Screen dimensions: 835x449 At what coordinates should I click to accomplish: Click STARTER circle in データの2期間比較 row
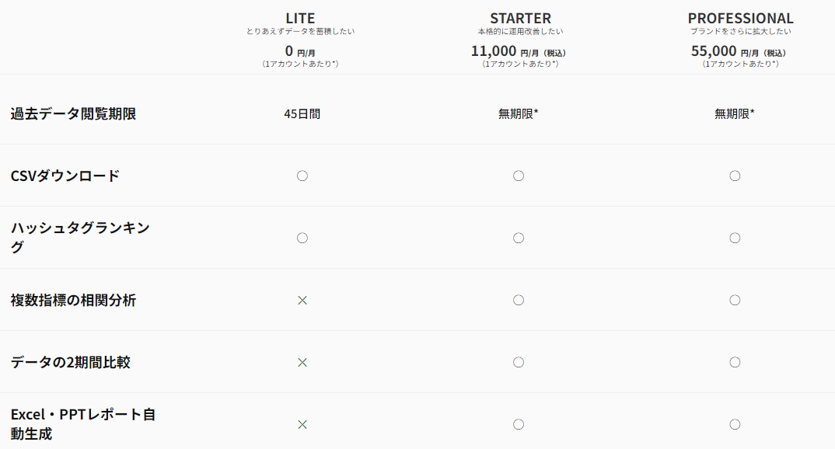pyautogui.click(x=519, y=362)
